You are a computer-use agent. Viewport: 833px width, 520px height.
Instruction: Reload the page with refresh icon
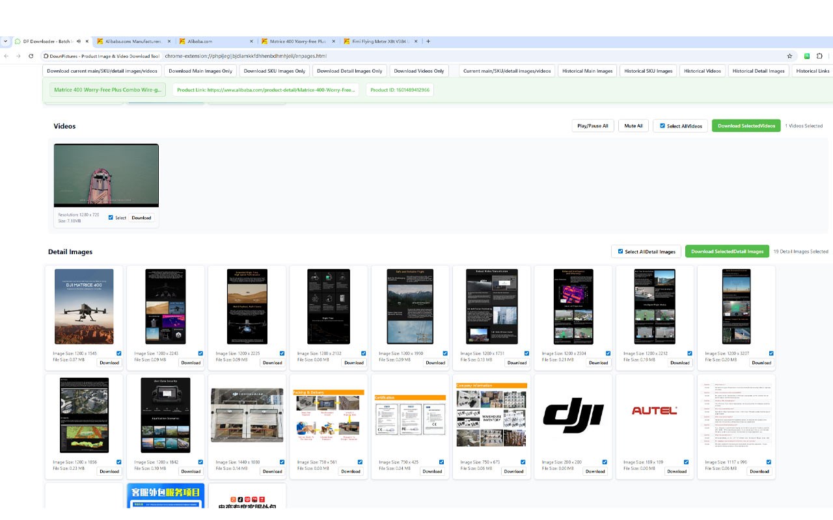pyautogui.click(x=32, y=57)
